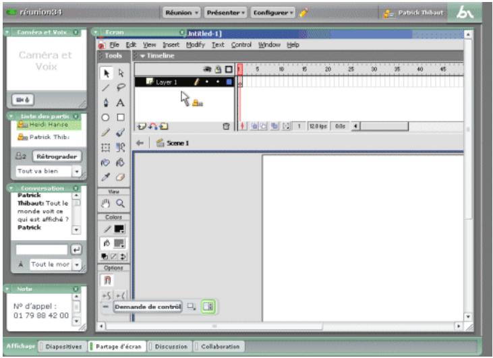Click the camera and voice start button
This screenshot has width=493, height=358.
point(23,100)
